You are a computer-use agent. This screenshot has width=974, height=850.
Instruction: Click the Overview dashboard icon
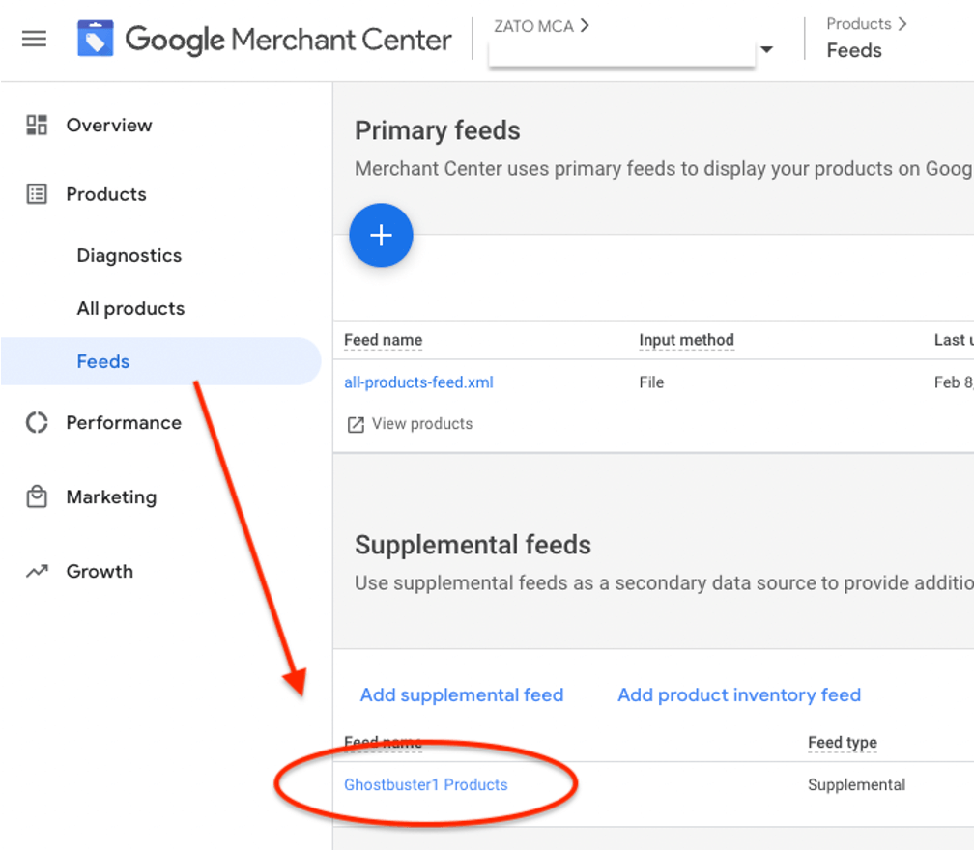37,125
